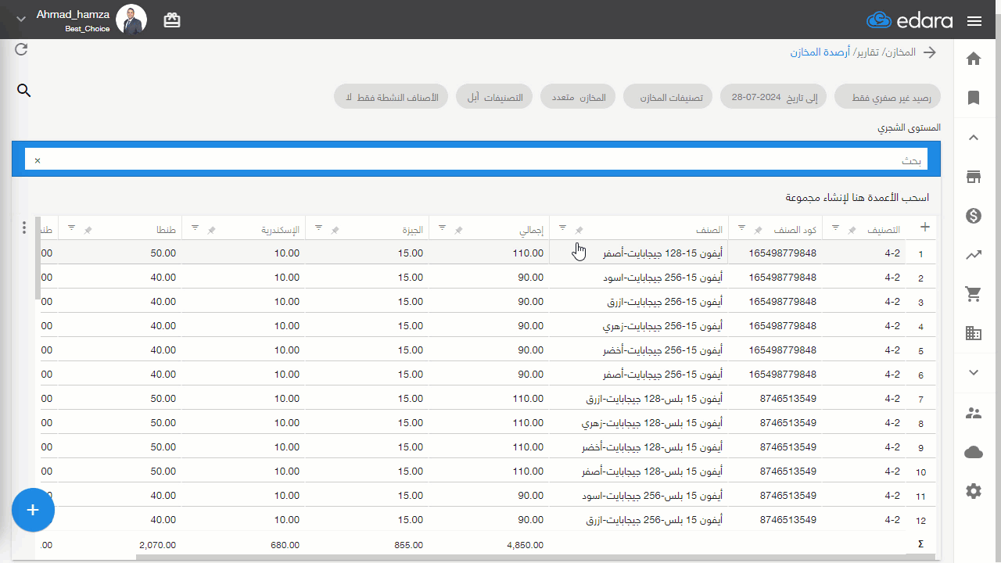Click the plus icon in table header
This screenshot has height=563, width=1001.
925,227
